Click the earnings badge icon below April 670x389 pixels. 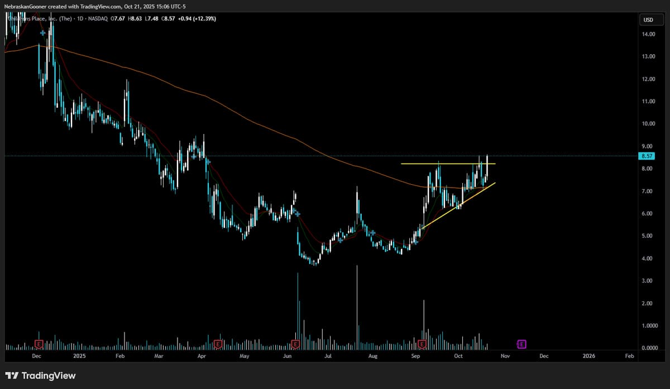(218, 344)
